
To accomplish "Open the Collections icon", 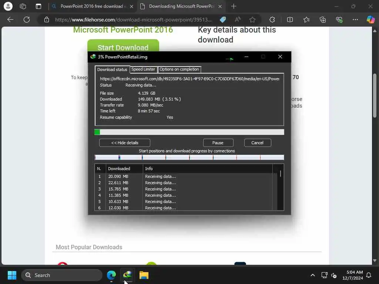I will click(323, 20).
